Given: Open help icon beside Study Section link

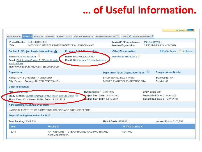Looking at the screenshot, I should point(77,95).
